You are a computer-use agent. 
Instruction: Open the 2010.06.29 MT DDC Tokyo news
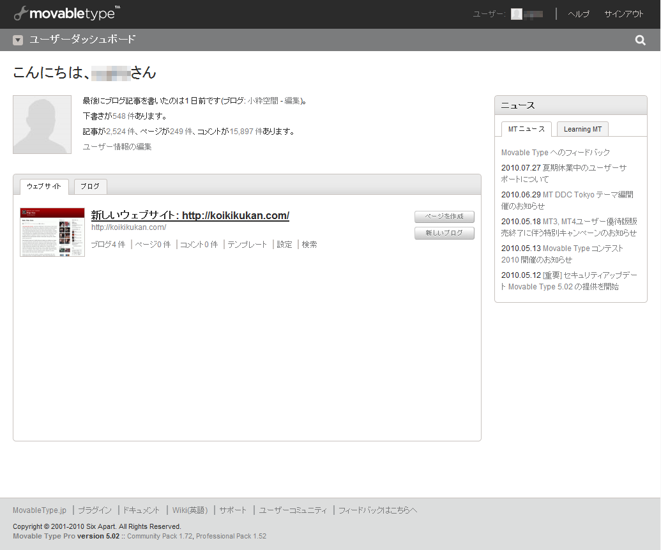pos(567,201)
